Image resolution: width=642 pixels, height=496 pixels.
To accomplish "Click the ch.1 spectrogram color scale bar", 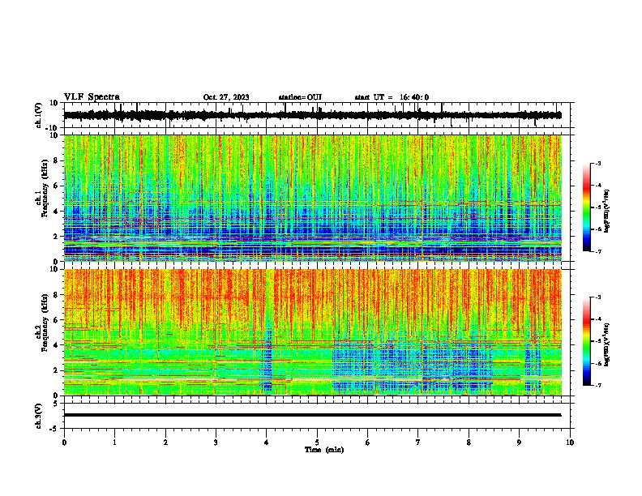I will tap(587, 207).
